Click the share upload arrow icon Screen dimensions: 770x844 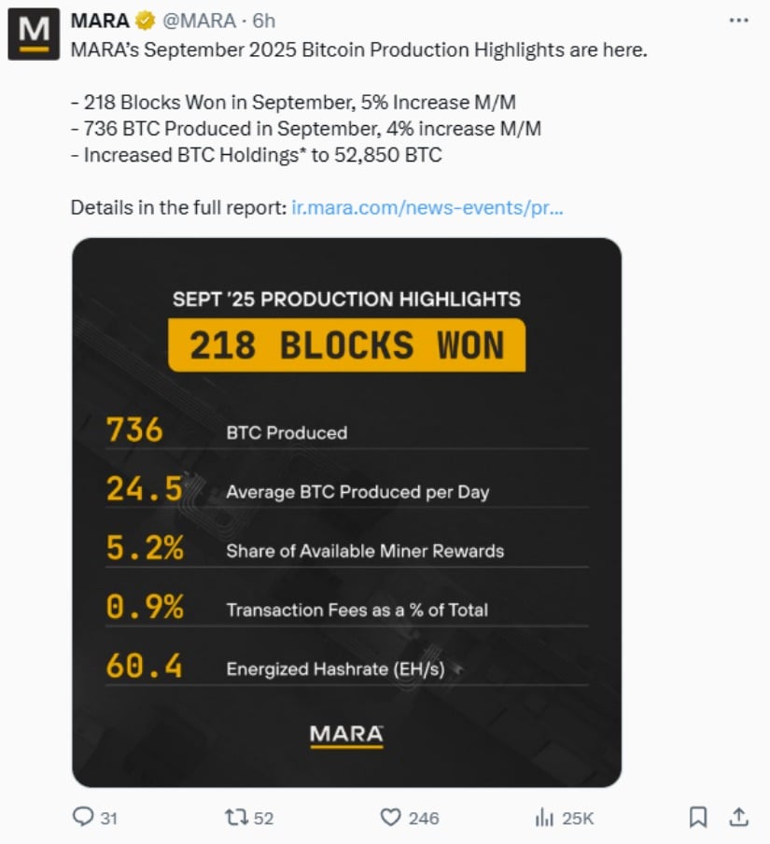(738, 817)
